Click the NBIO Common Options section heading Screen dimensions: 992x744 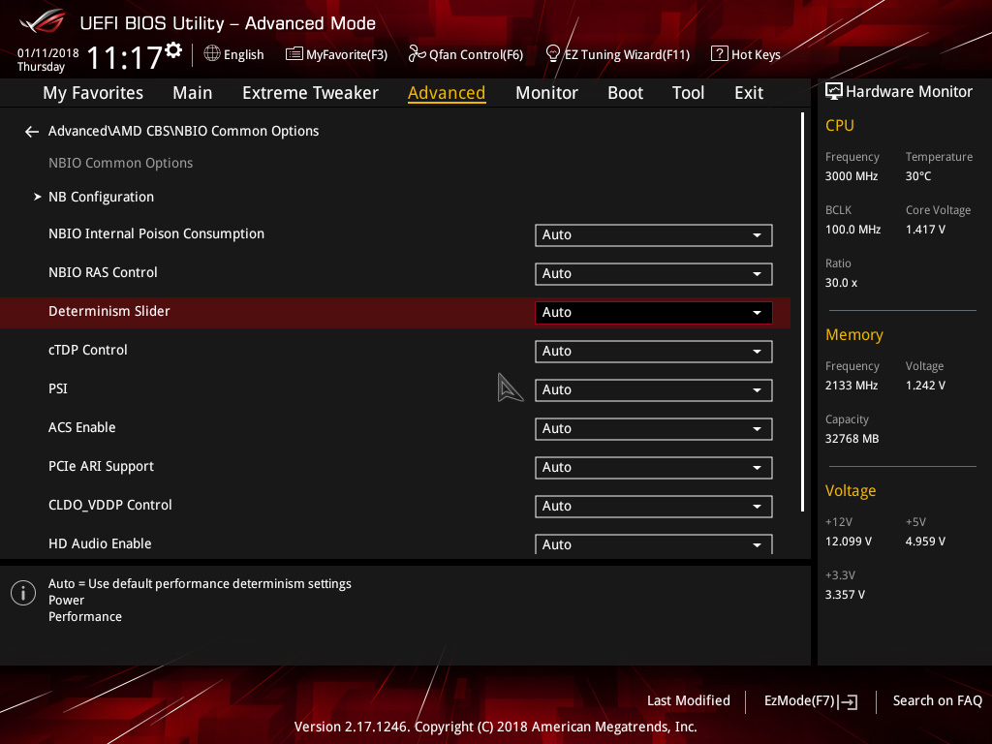pyautogui.click(x=120, y=163)
